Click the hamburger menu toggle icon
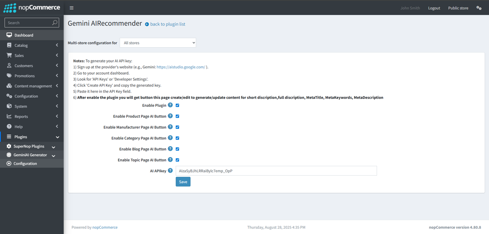 click(71, 8)
